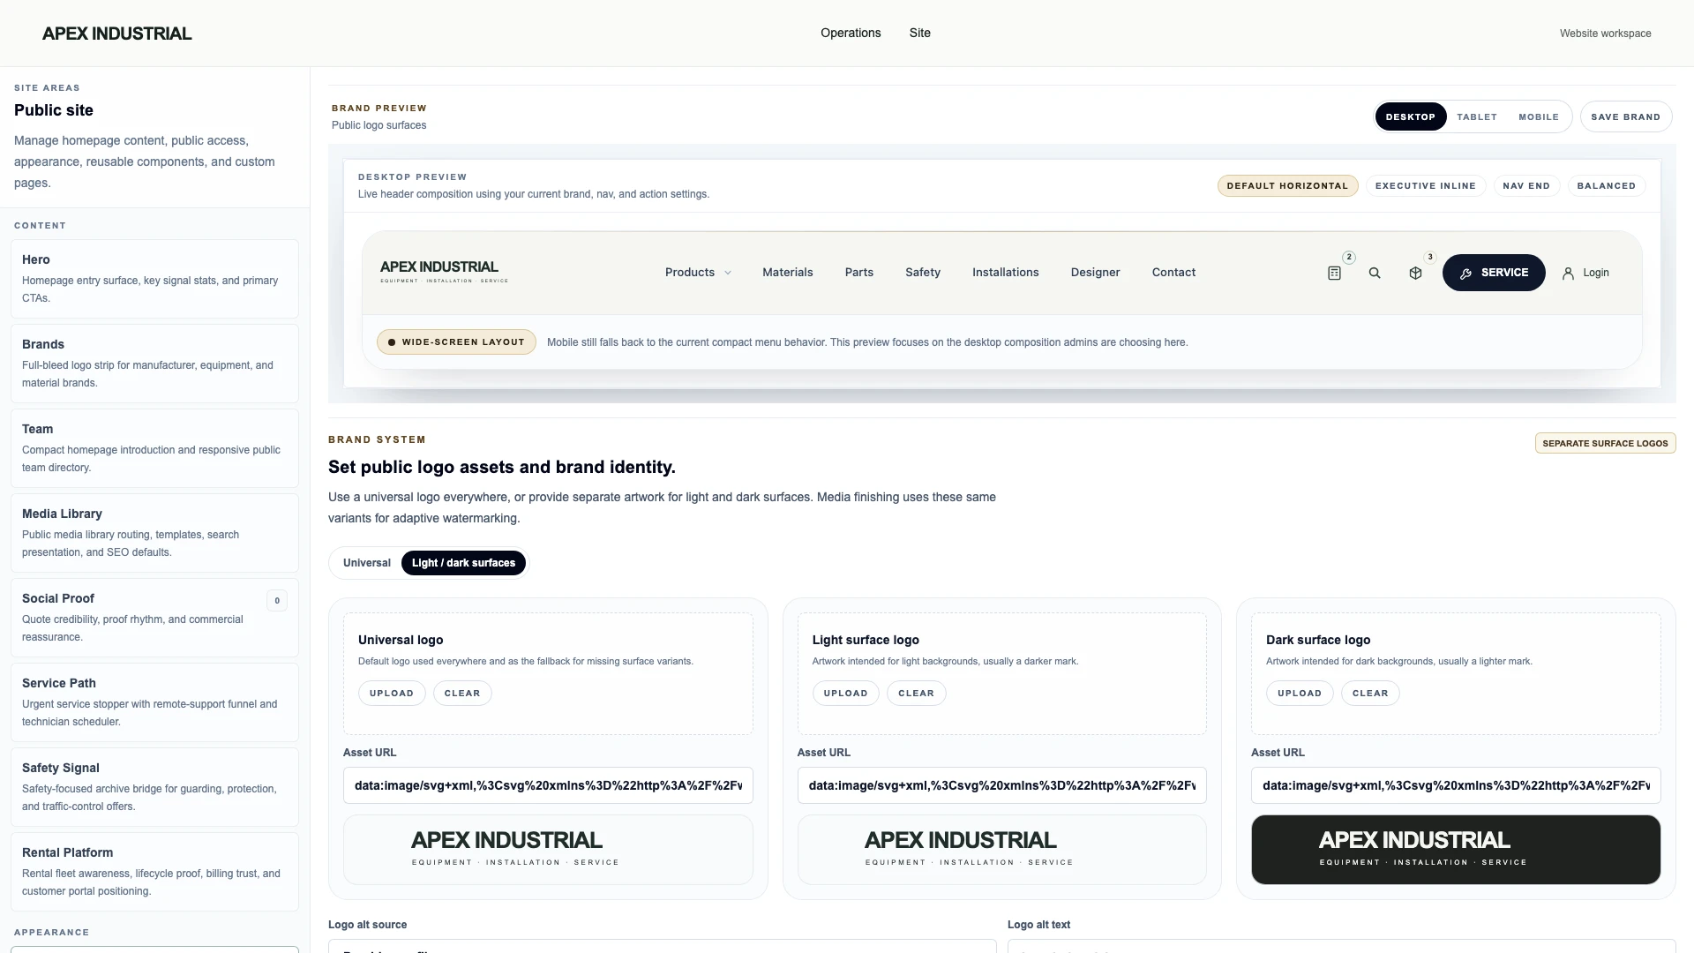Screen dimensions: 1694x953
Task: Focus the Light surface Asset URL field
Action: coord(1001,785)
